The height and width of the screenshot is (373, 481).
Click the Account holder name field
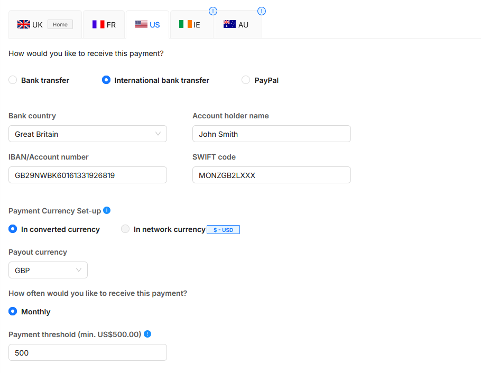coord(272,134)
